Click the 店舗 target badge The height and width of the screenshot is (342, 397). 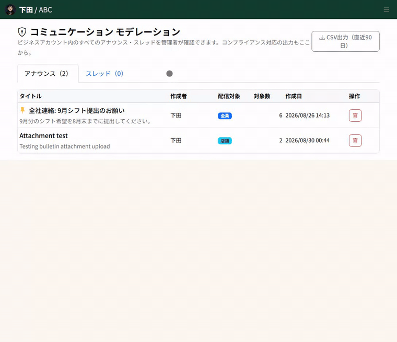click(225, 141)
